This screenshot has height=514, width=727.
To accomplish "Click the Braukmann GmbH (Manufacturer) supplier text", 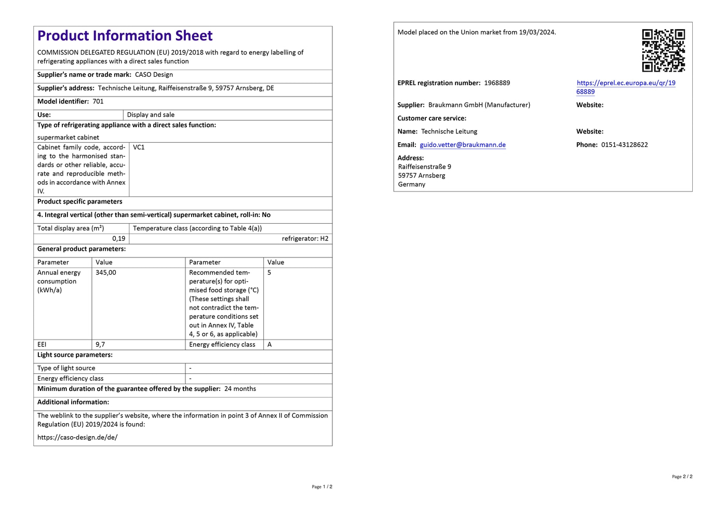I will 479,105.
